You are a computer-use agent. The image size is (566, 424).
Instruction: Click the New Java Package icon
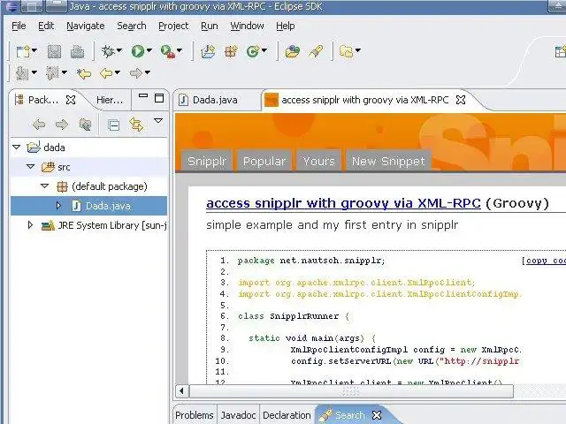coord(231,51)
